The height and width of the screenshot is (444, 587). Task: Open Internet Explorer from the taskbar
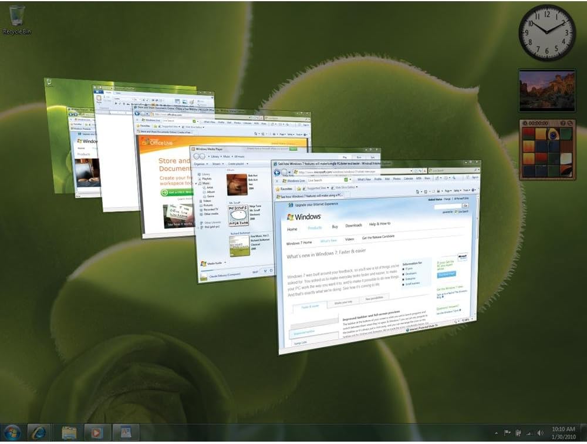[x=38, y=432]
